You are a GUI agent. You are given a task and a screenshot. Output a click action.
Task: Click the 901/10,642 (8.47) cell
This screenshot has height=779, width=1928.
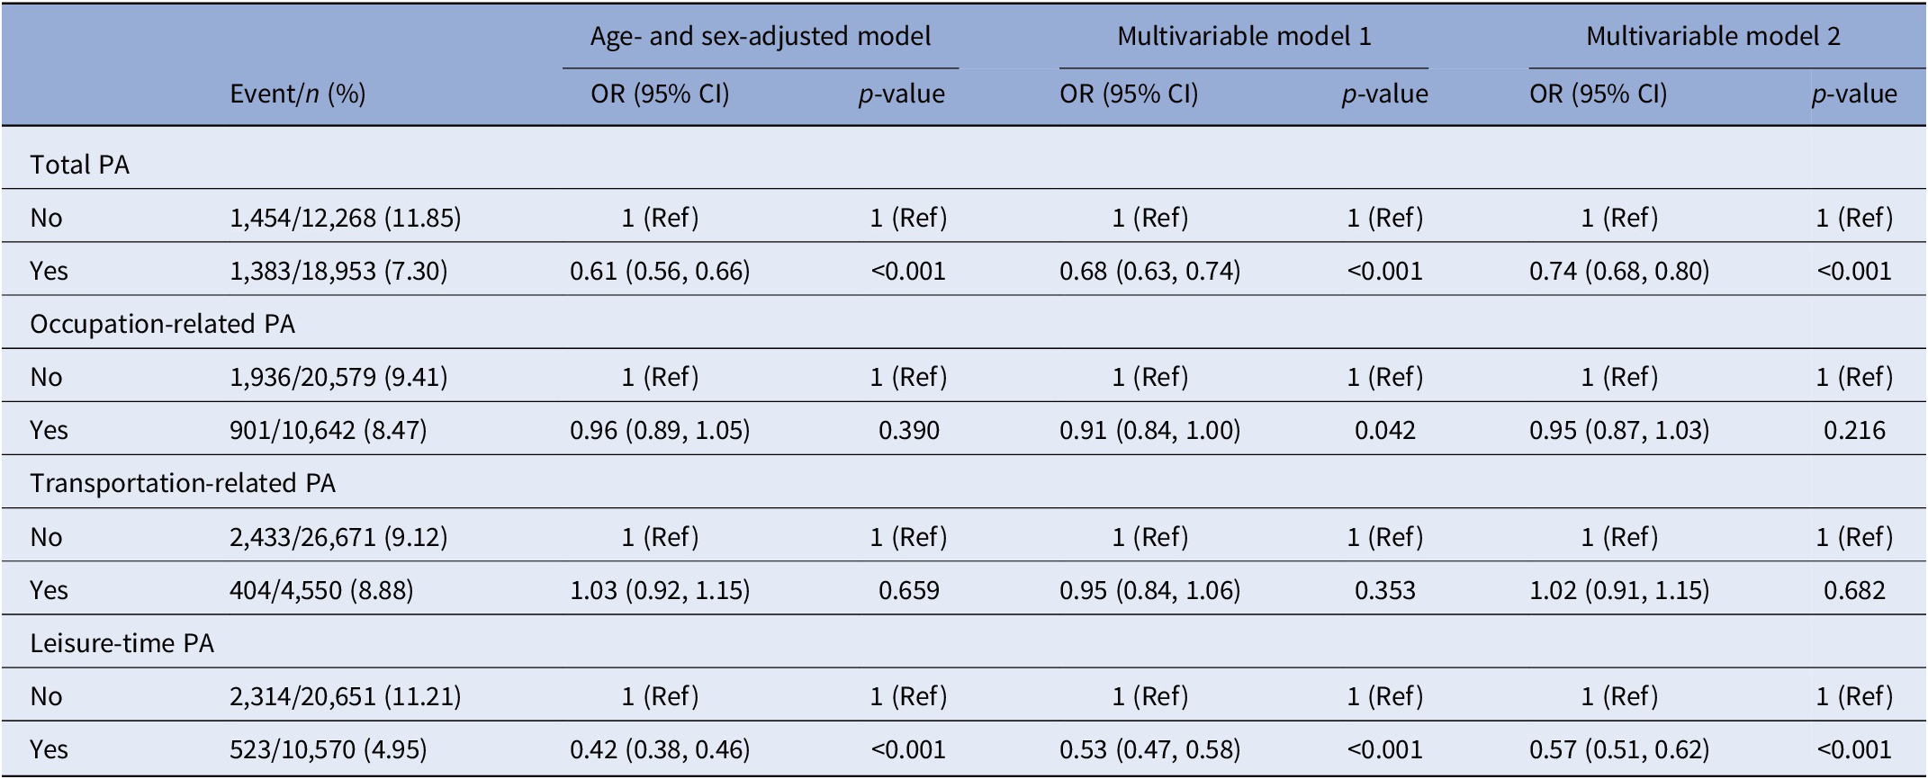click(x=329, y=430)
